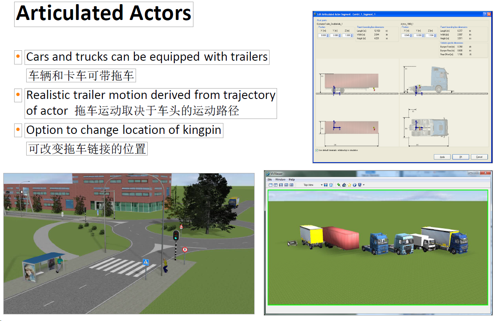Viewport: 500px width, 321px height.
Task: Open the Window menu in VisViewer
Action: (x=280, y=180)
